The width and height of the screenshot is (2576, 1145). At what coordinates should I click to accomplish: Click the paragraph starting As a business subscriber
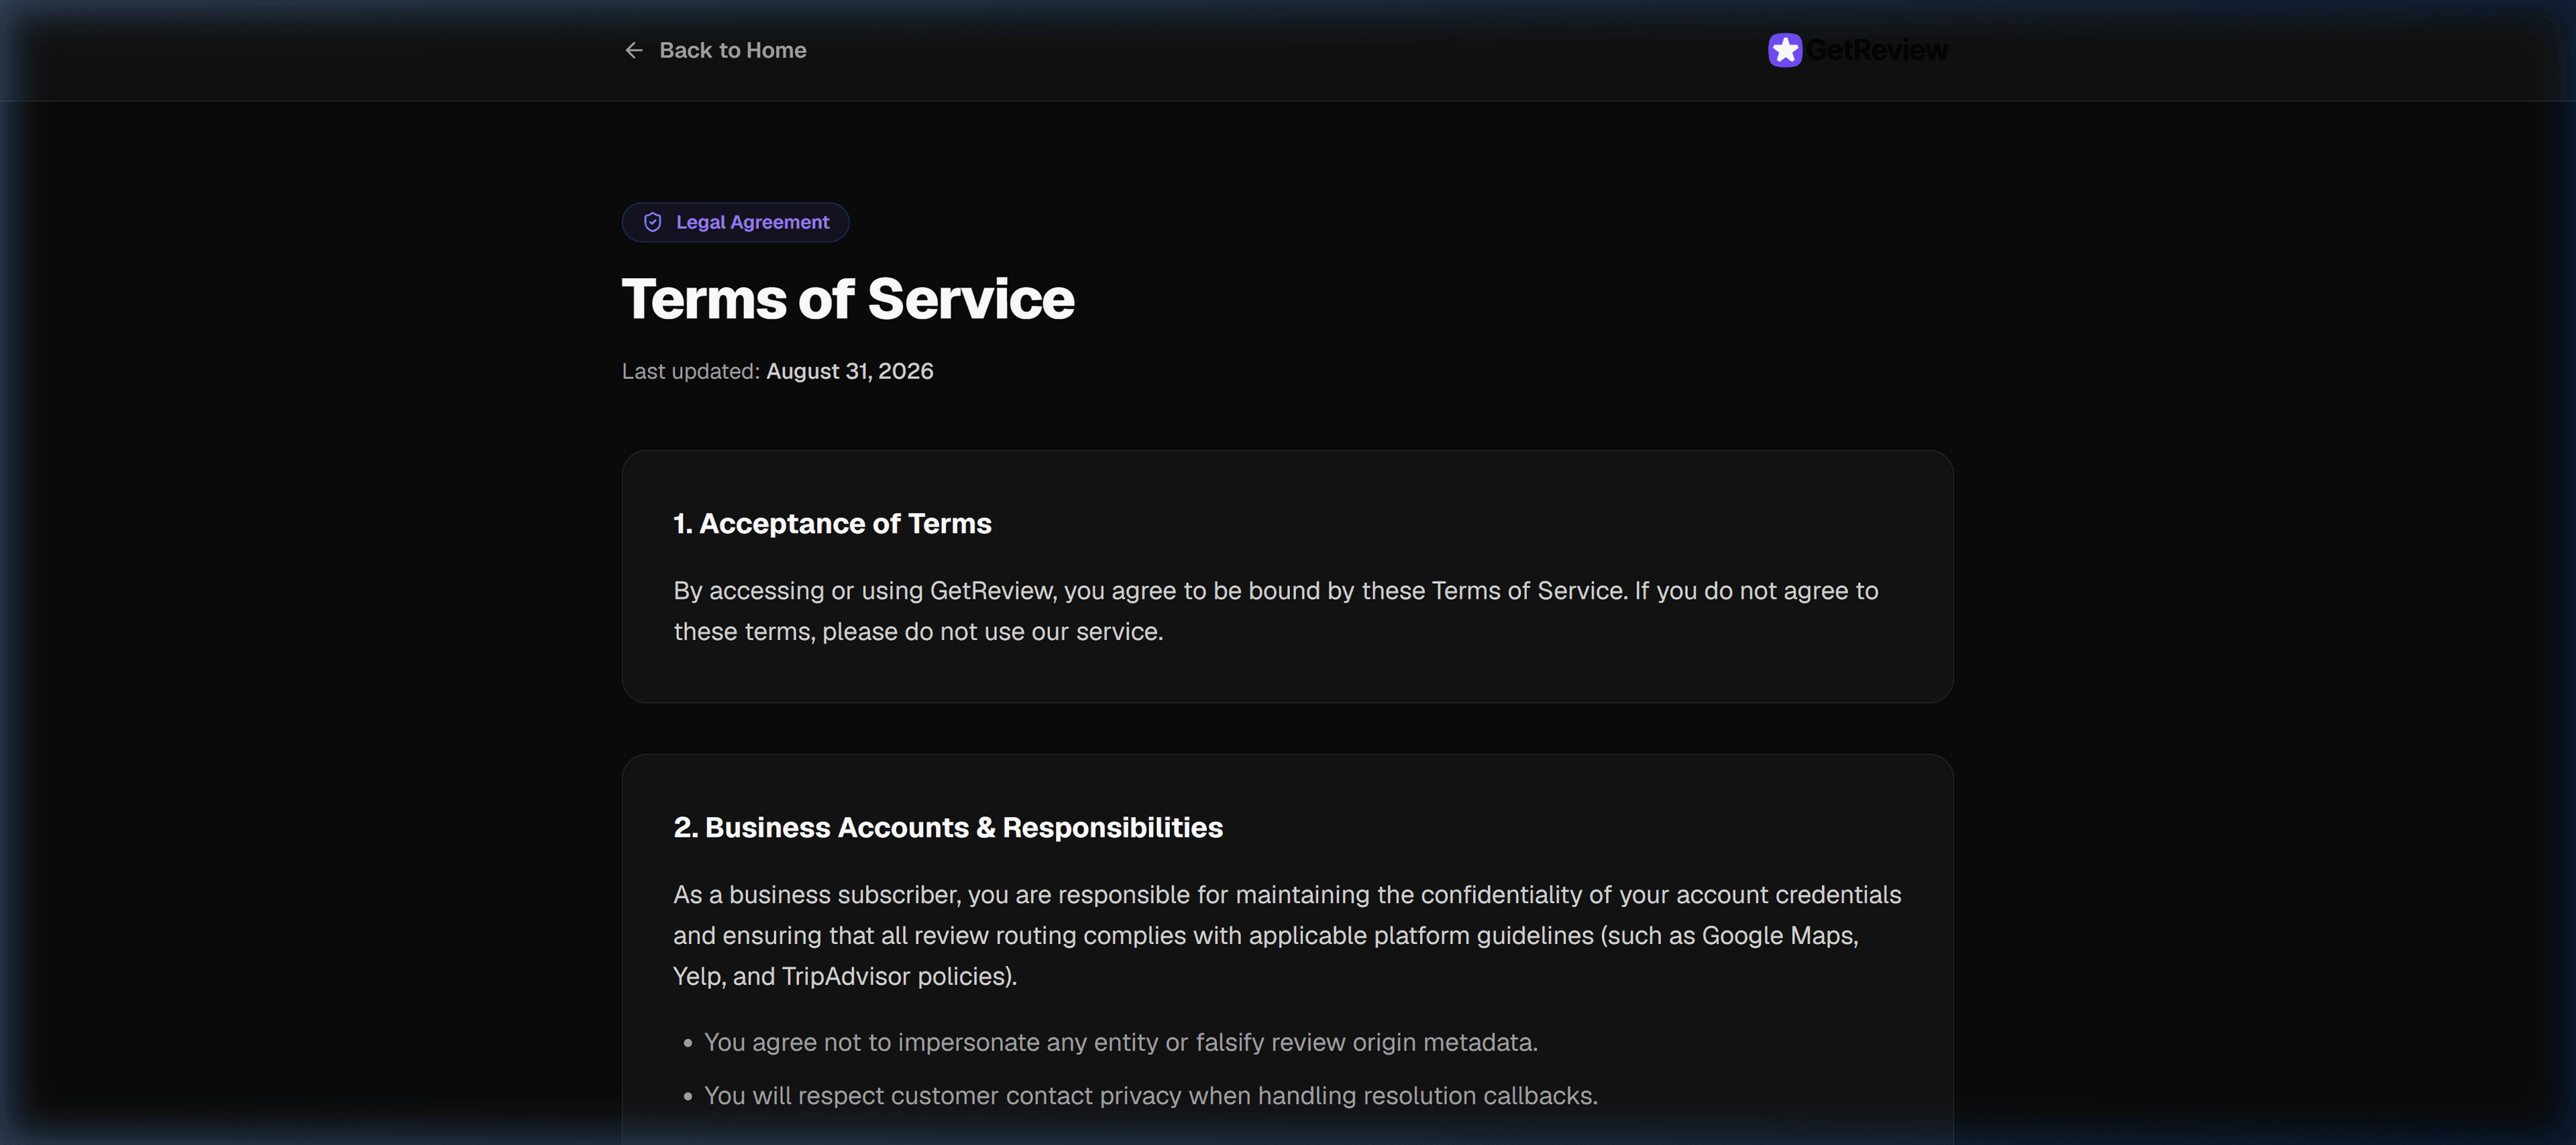tap(1287, 935)
